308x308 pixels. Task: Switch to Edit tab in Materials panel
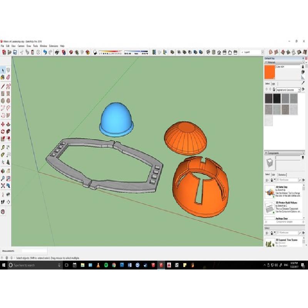click(x=273, y=84)
